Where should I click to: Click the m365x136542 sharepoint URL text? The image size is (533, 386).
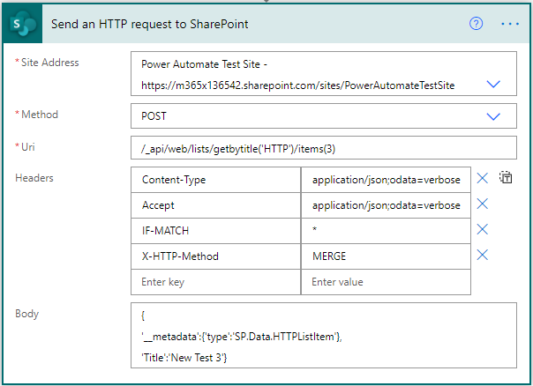pos(297,85)
